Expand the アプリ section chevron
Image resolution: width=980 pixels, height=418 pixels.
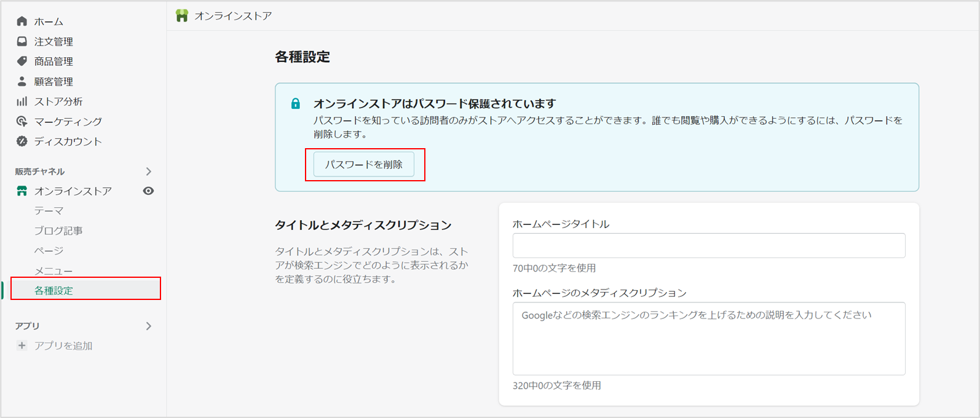click(x=148, y=326)
